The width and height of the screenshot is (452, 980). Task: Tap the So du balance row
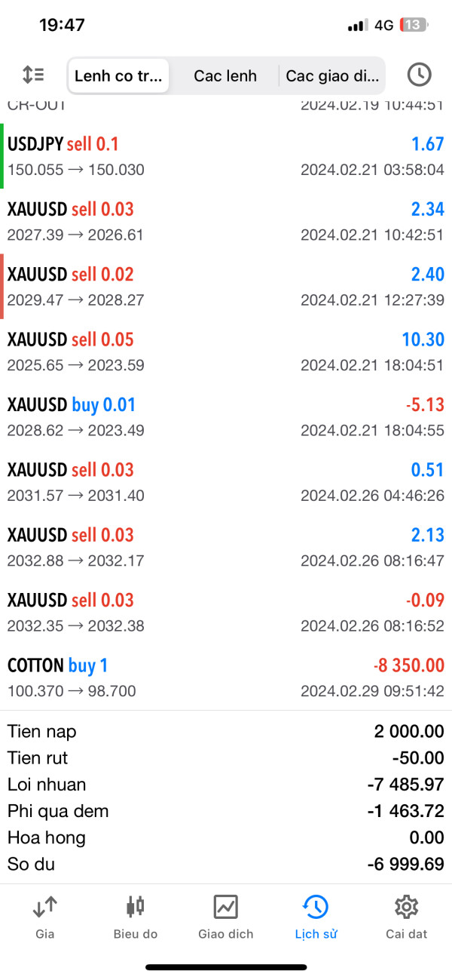(226, 865)
